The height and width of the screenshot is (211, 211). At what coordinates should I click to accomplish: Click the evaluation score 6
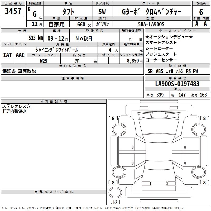[x=201, y=12]
